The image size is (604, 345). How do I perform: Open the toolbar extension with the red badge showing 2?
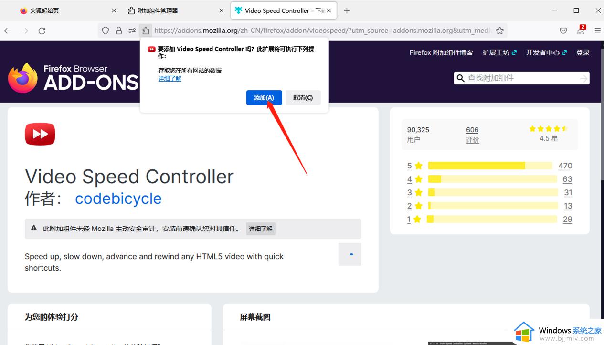(x=581, y=30)
